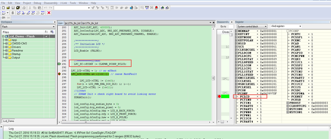
Task: Open the Disassembly menu
Action: click(x=51, y=3)
